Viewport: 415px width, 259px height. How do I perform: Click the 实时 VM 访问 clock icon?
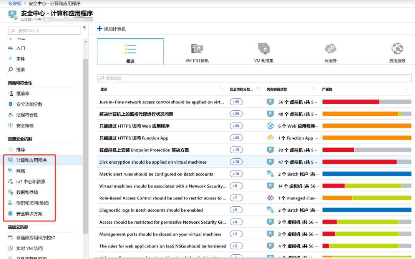point(11,248)
